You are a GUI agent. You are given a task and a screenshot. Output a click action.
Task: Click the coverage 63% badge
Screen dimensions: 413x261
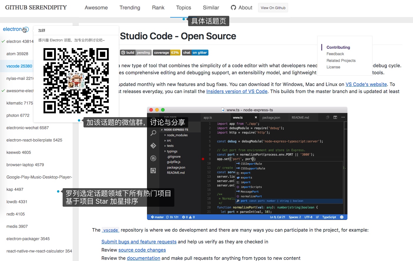tap(166, 53)
